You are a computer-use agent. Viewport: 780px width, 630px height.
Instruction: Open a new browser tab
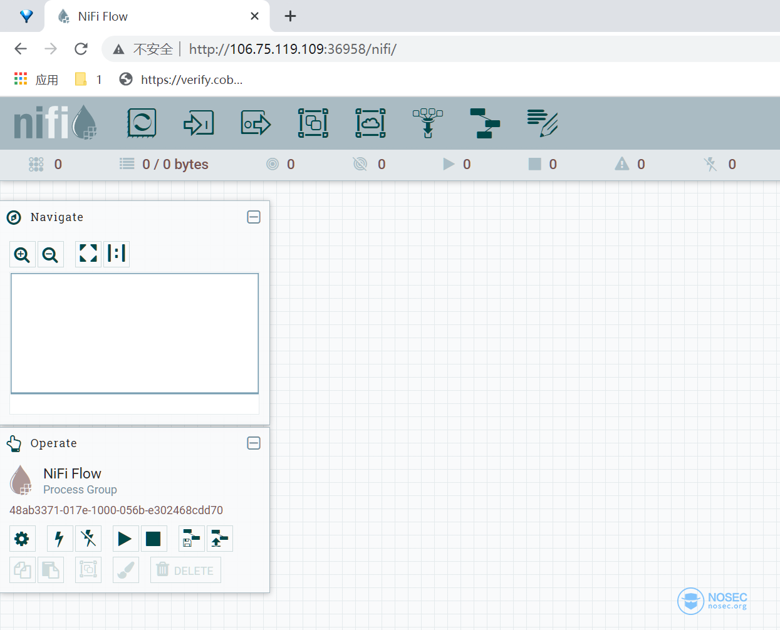tap(290, 16)
